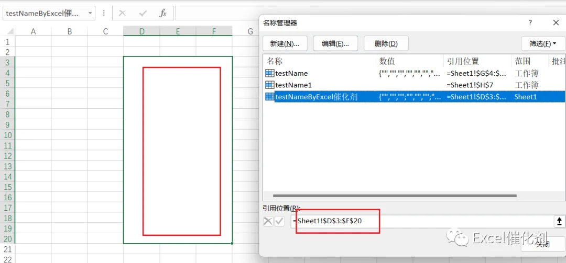Sort by the 名称 column header

[x=320, y=61]
